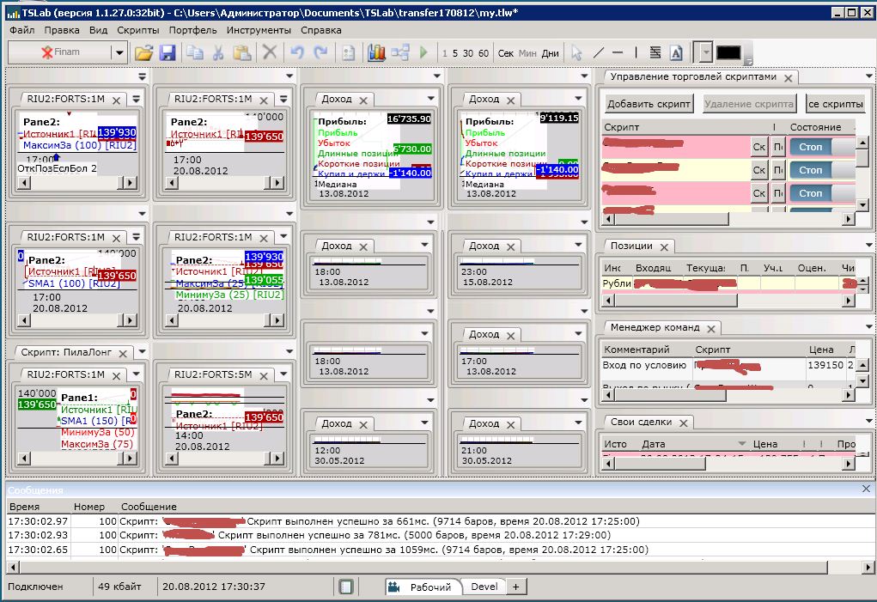Open the Finam data source dropdown arrow
Viewport: 877px width, 602px height.
tap(119, 53)
